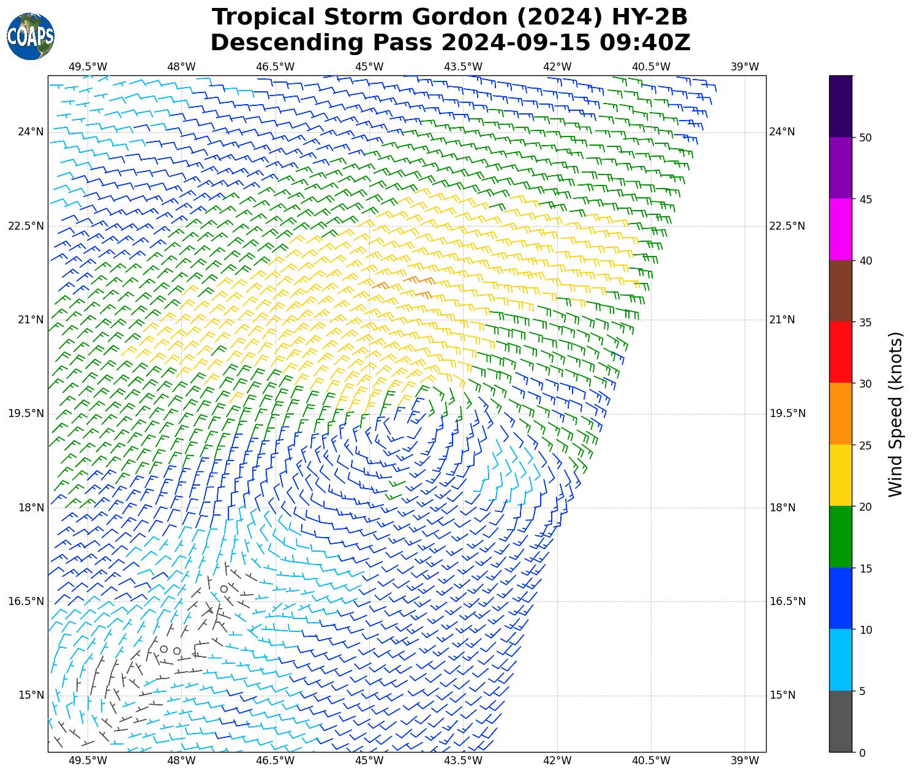Click the COAPS globe logo
Screen dimensions: 913x774
tap(31, 37)
